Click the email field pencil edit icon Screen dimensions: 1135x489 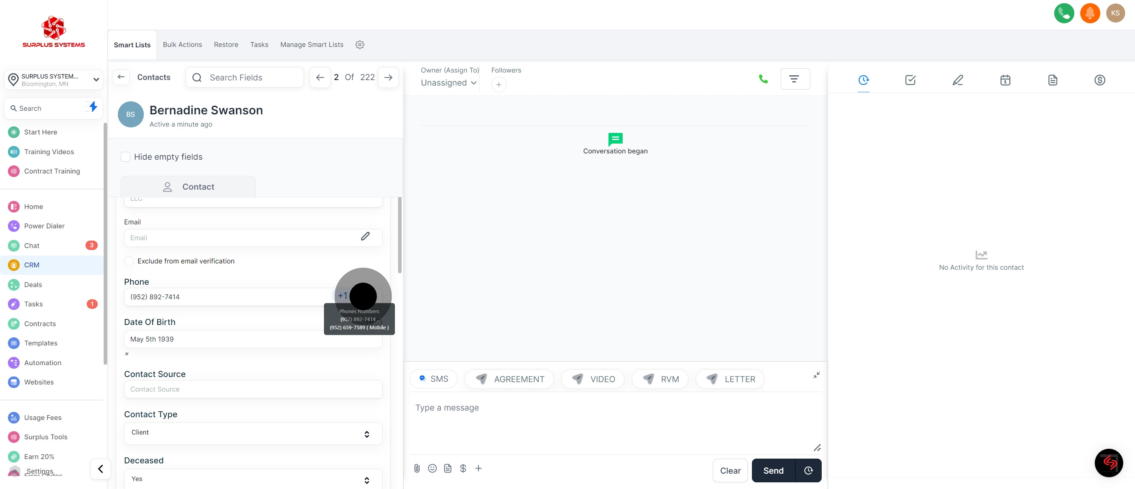365,237
